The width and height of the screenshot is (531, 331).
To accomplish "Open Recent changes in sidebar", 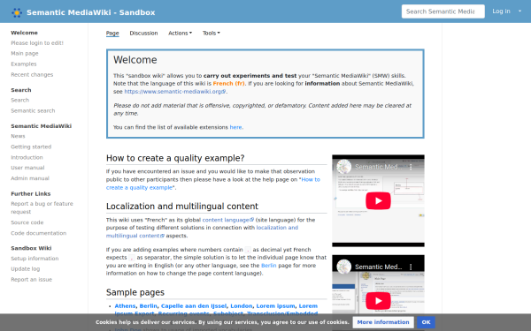I will 32,75.
